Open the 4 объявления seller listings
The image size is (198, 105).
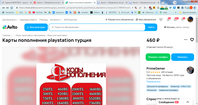pyautogui.click(x=154, y=79)
